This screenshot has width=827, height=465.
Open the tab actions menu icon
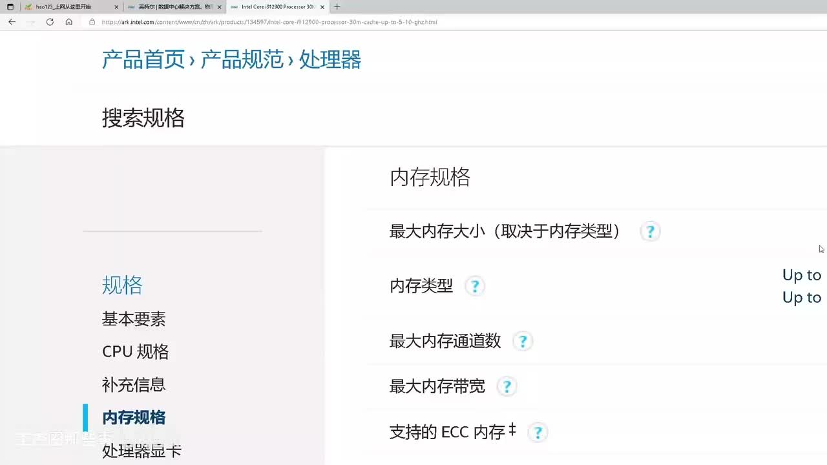coord(10,6)
